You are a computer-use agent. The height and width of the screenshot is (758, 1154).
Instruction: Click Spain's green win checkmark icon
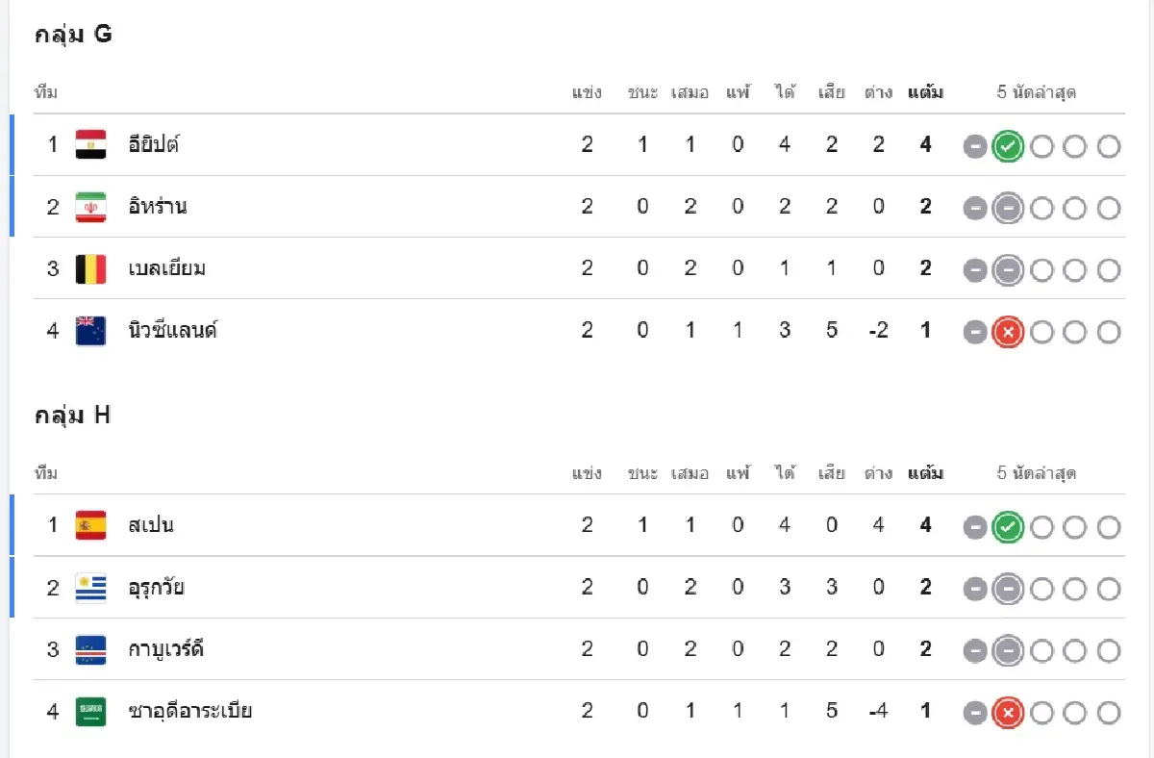coord(1008,527)
